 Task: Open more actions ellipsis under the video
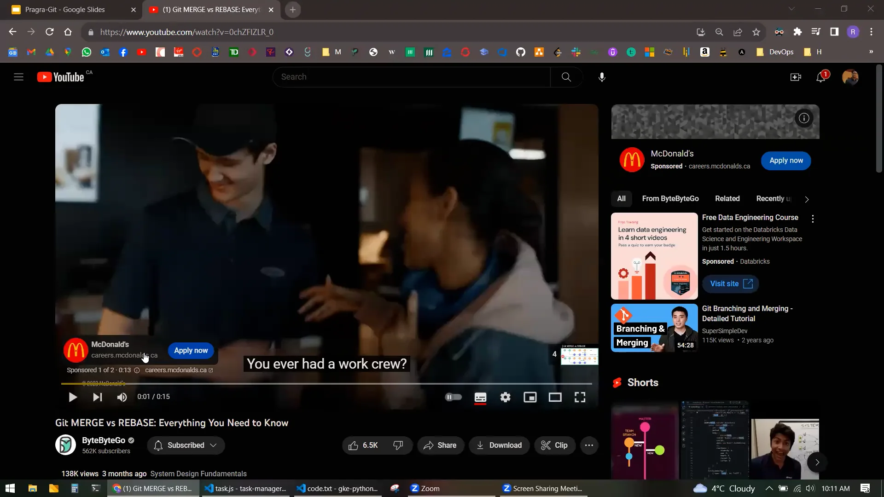tap(589, 445)
